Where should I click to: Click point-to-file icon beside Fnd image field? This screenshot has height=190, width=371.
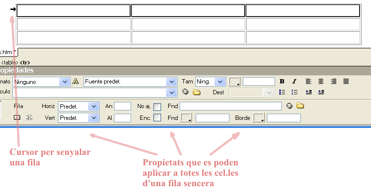pos(289,106)
